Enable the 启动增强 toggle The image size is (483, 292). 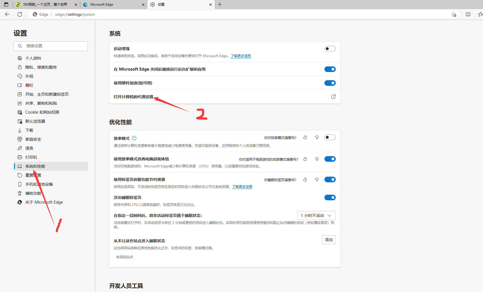coord(330,49)
